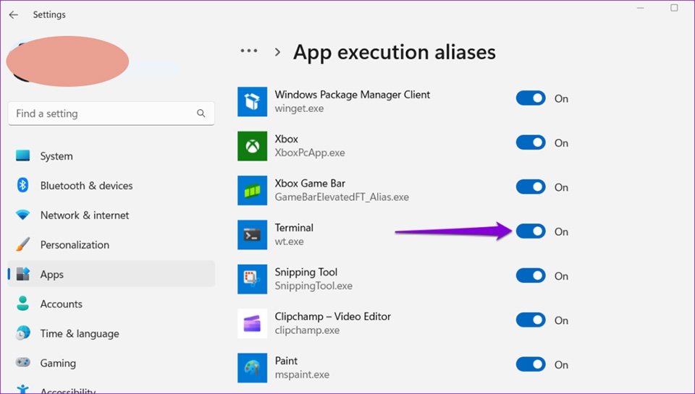Click the SnippingTool.exe text
The width and height of the screenshot is (695, 394).
313,286
